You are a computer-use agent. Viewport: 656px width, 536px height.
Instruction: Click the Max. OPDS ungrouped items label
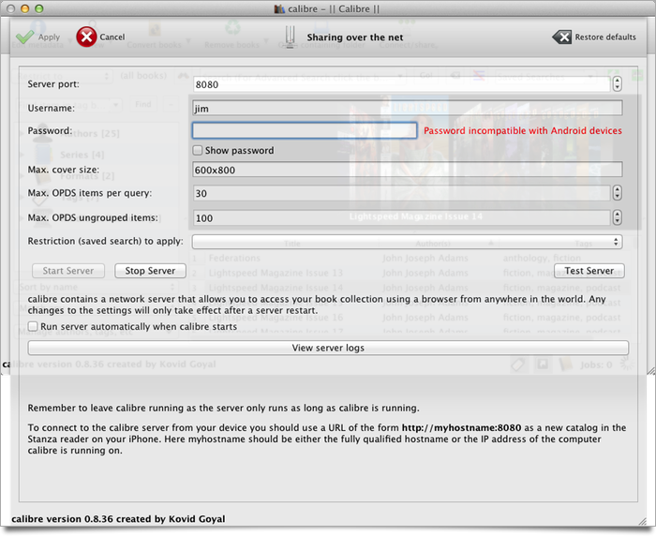click(x=93, y=217)
